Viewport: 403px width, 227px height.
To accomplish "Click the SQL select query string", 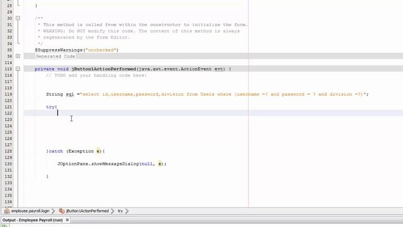I will pyautogui.click(x=223, y=94).
